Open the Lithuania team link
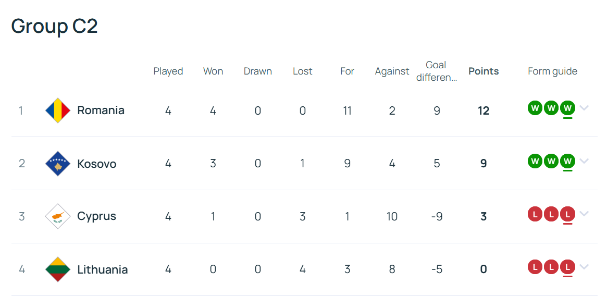 [x=103, y=269]
